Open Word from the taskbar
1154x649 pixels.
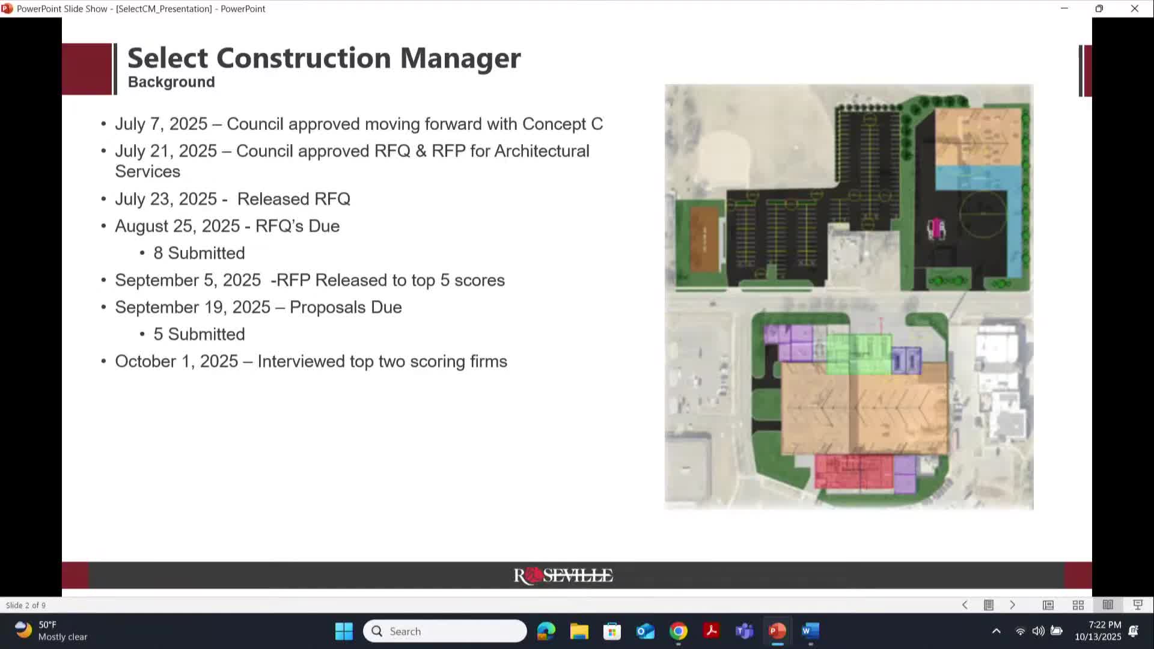tap(810, 631)
